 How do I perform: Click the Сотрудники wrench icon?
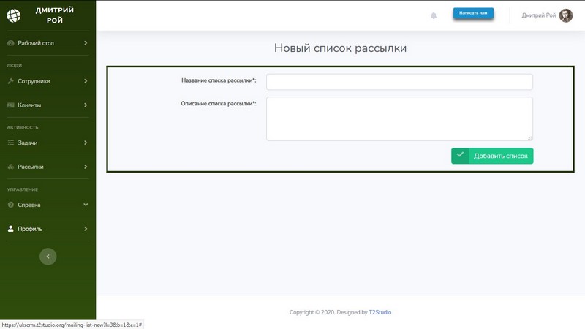click(10, 81)
